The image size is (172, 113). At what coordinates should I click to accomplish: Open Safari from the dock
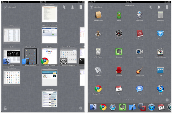[x=113, y=107]
